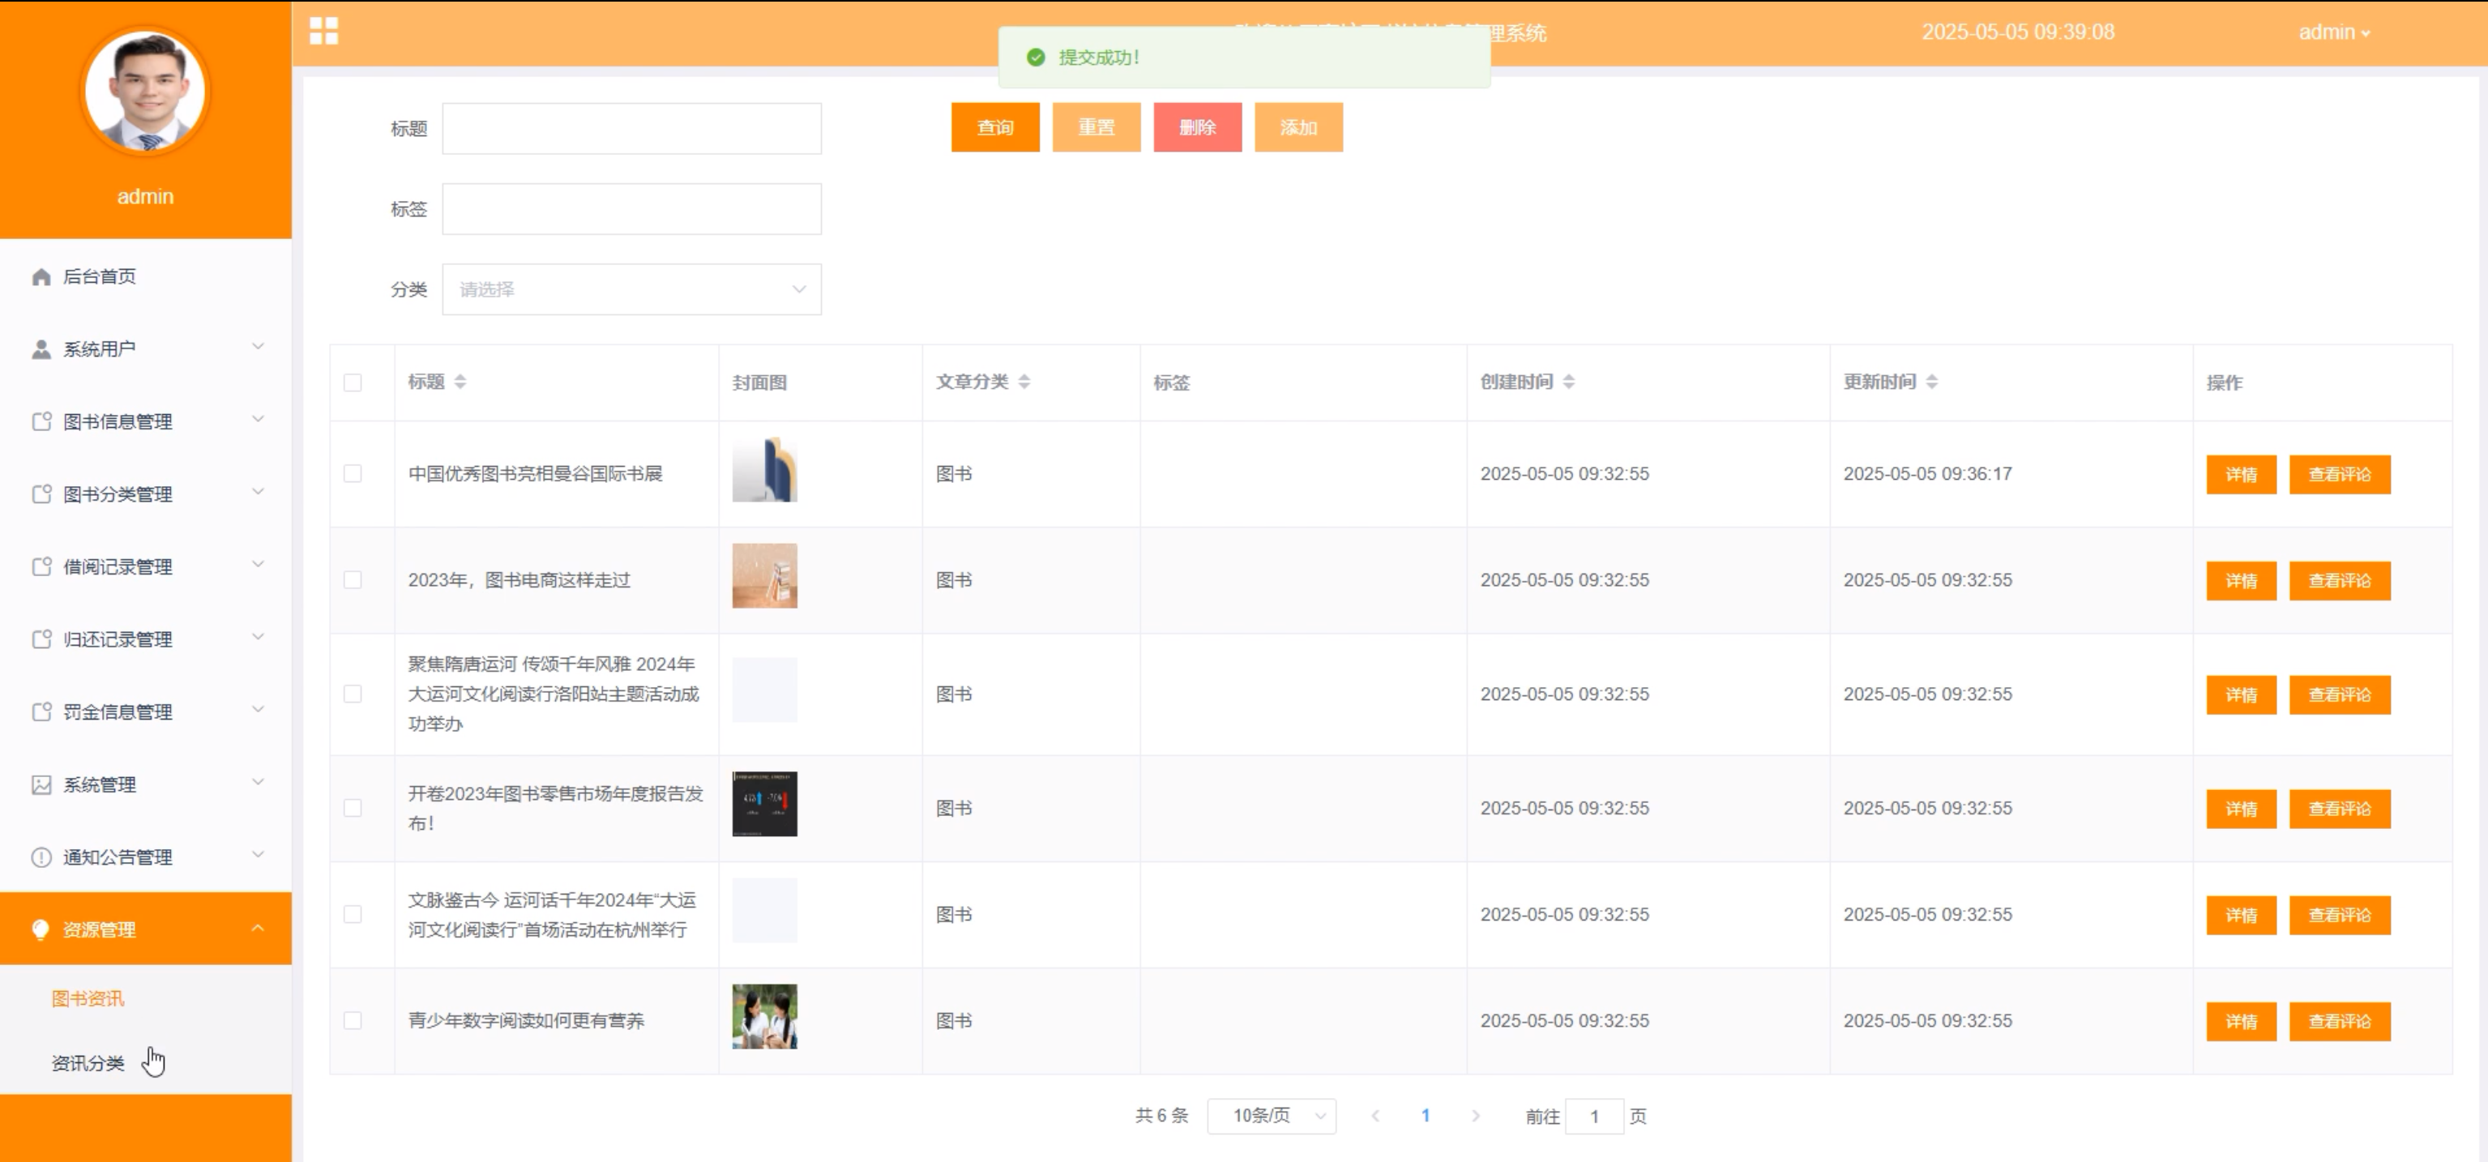The image size is (2488, 1162).
Task: Sort by 创建时间 column arrows
Action: (1568, 382)
